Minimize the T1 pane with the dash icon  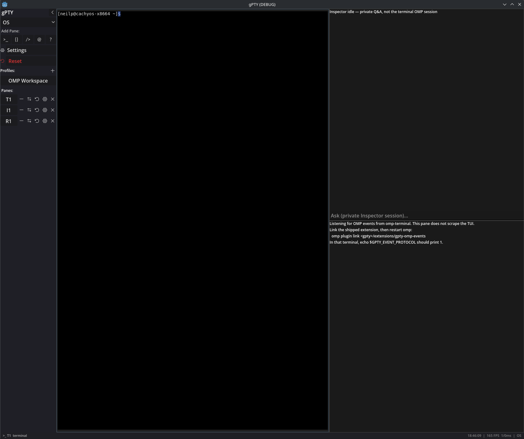(x=21, y=99)
